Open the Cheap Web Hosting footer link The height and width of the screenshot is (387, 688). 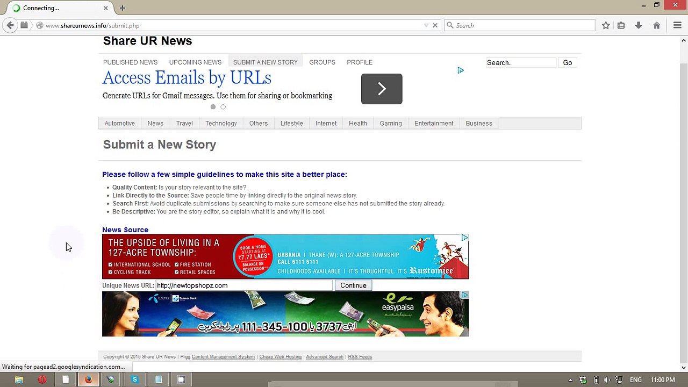(x=281, y=357)
